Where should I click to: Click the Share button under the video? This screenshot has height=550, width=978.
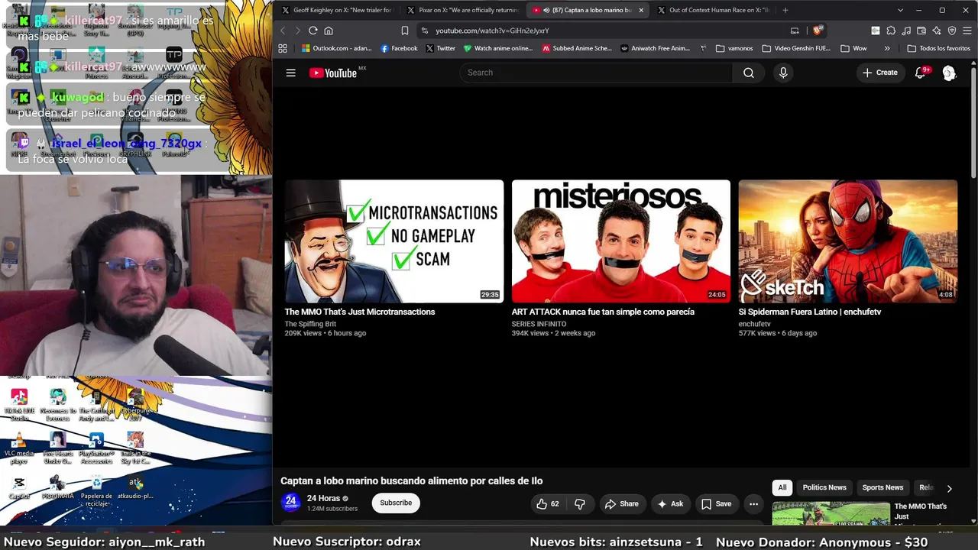click(621, 504)
